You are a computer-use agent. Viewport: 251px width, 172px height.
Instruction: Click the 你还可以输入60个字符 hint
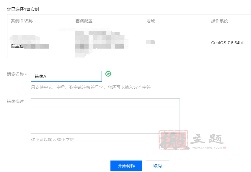point(53,140)
